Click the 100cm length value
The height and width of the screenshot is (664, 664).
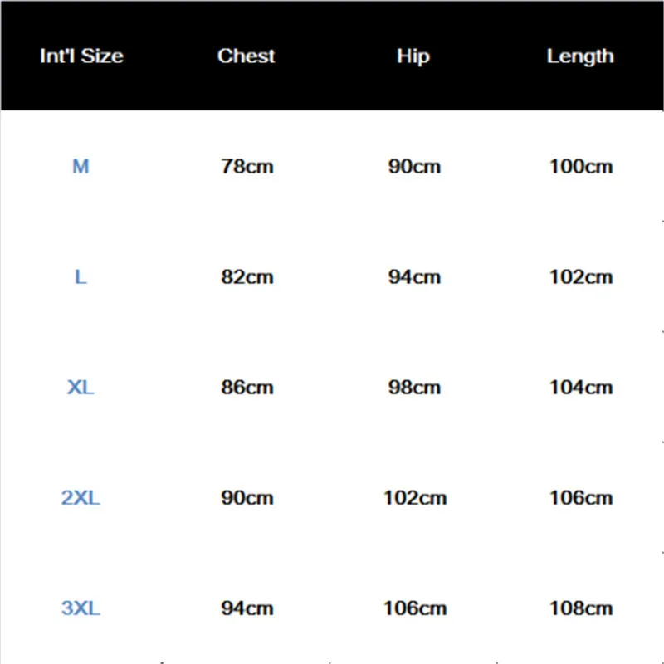click(582, 167)
